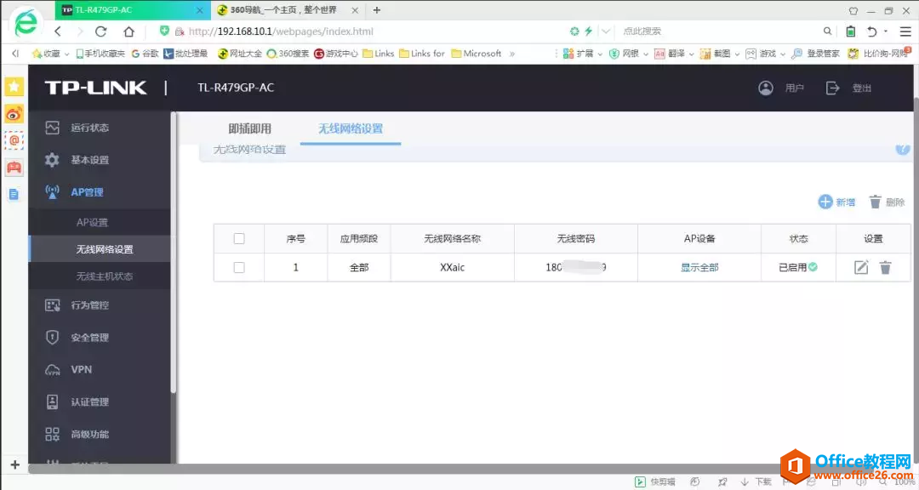Open the Weibo icon in left sidebar
The width and height of the screenshot is (919, 490).
14,114
